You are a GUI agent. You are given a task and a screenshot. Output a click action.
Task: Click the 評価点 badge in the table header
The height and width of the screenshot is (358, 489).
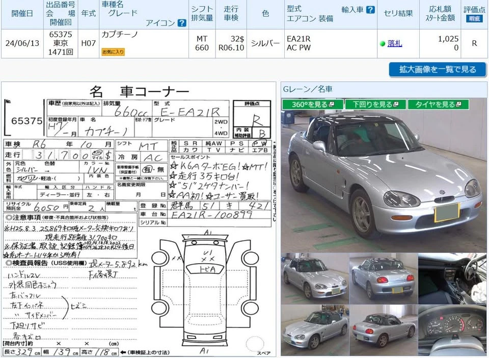[x=474, y=19]
